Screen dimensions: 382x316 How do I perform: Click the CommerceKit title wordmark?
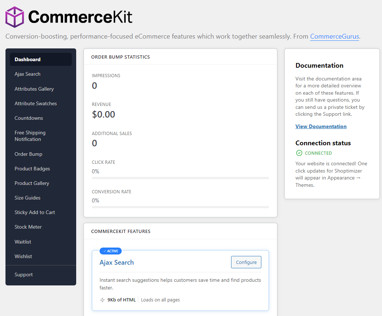click(x=81, y=17)
